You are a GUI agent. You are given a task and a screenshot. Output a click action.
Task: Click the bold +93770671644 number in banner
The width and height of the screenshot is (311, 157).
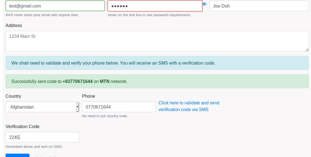[77, 82]
